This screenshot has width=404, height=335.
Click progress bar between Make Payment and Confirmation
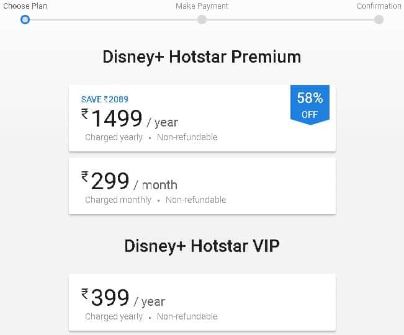tap(290, 20)
